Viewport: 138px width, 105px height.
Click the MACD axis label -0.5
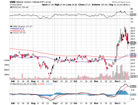click(132, 99)
